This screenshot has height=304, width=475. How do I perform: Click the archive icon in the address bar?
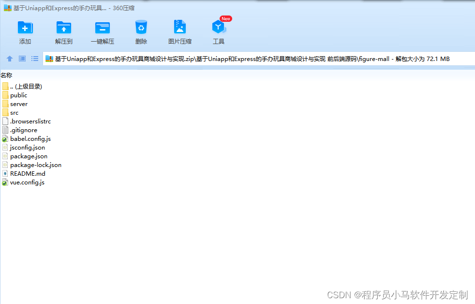click(49, 59)
